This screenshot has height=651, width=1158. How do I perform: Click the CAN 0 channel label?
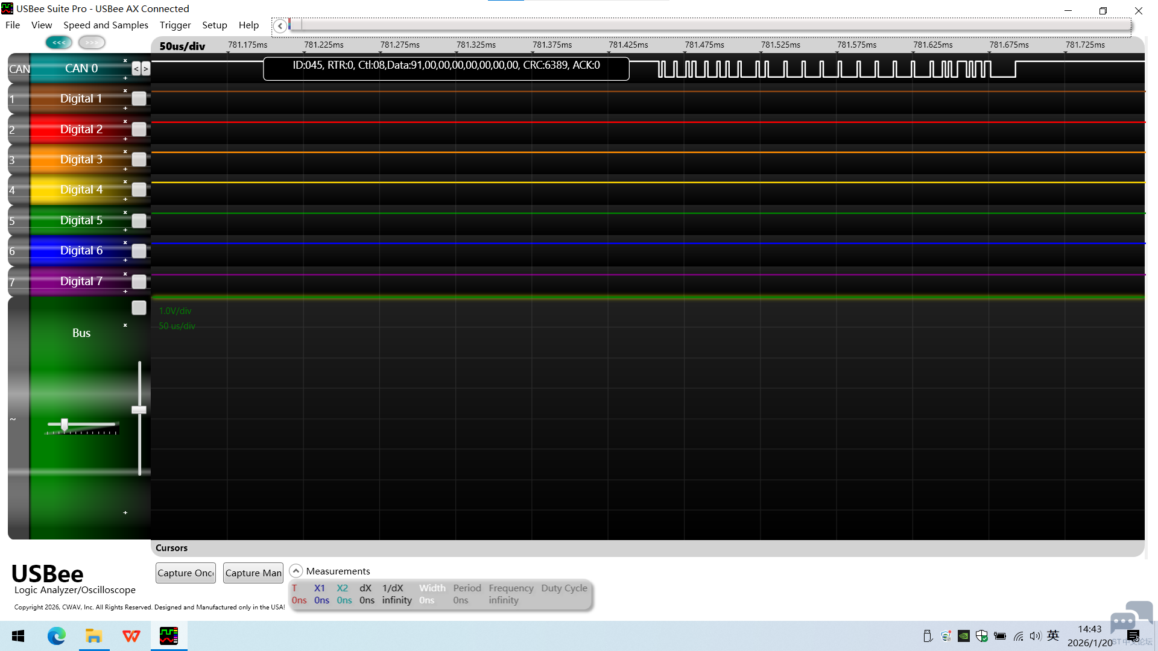(x=81, y=69)
